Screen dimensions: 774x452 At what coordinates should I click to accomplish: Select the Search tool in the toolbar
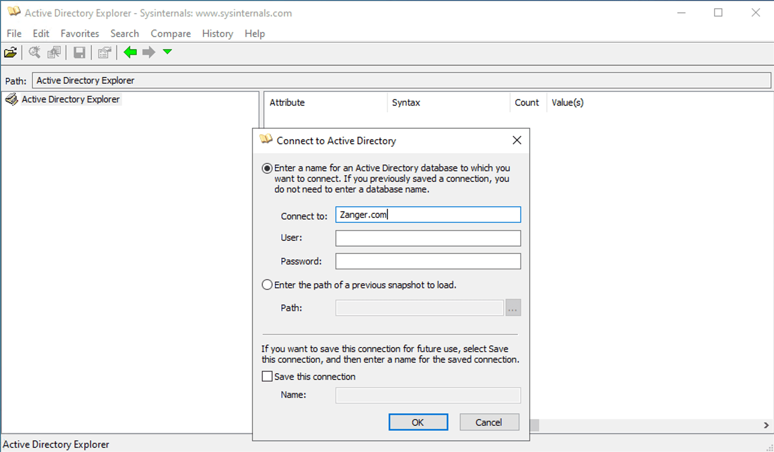tap(34, 52)
